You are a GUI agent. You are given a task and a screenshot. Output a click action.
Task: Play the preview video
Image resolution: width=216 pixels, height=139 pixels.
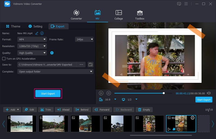[x=101, y=93]
